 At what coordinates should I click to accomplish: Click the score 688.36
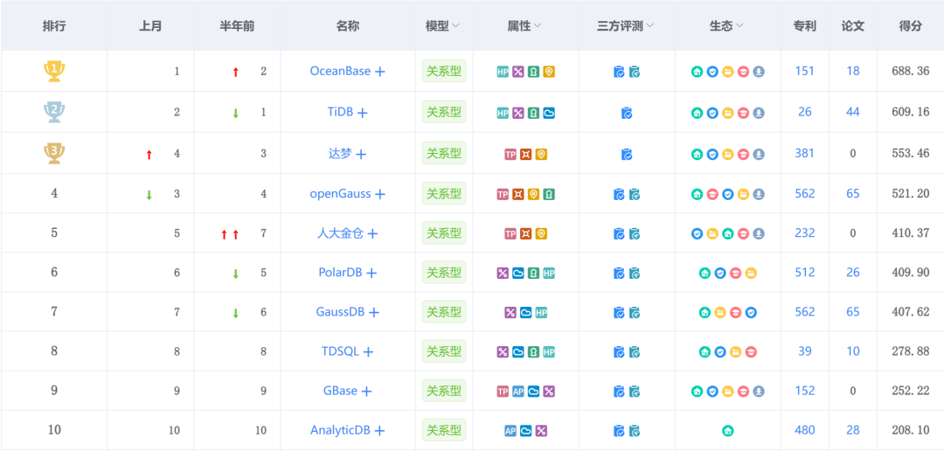click(910, 71)
